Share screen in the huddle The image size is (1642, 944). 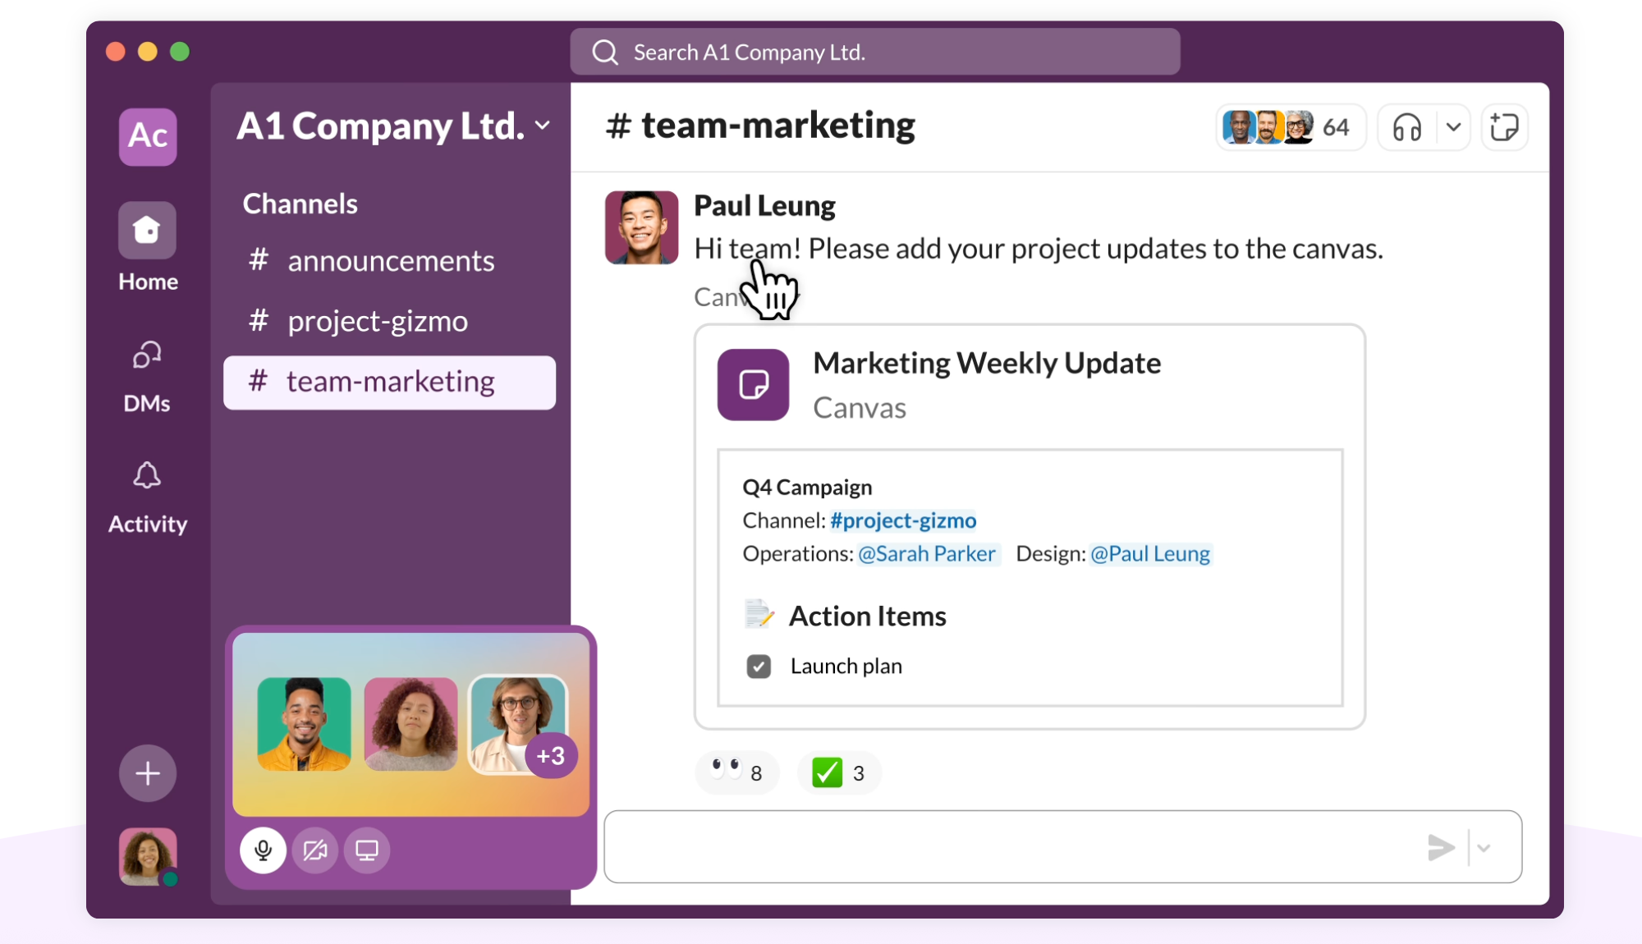pos(366,850)
